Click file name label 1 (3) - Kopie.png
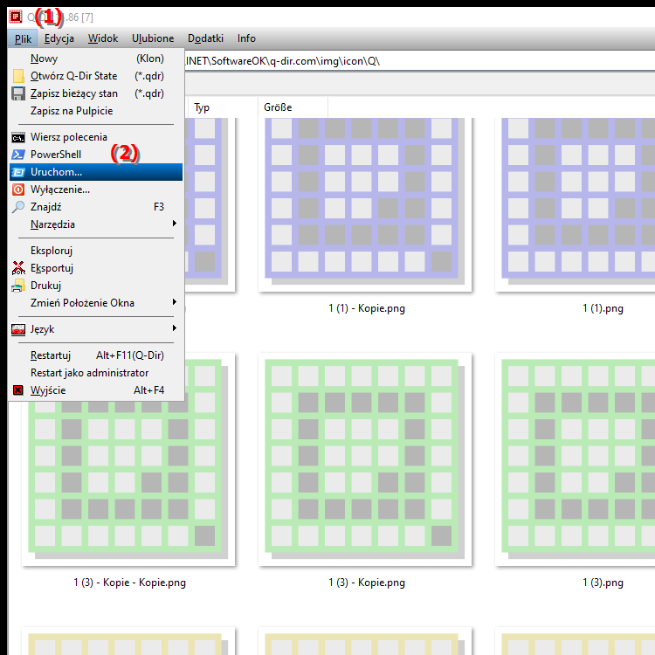The height and width of the screenshot is (655, 655). click(x=367, y=583)
